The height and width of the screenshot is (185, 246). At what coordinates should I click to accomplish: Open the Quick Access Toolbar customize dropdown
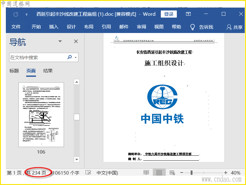pos(26,14)
